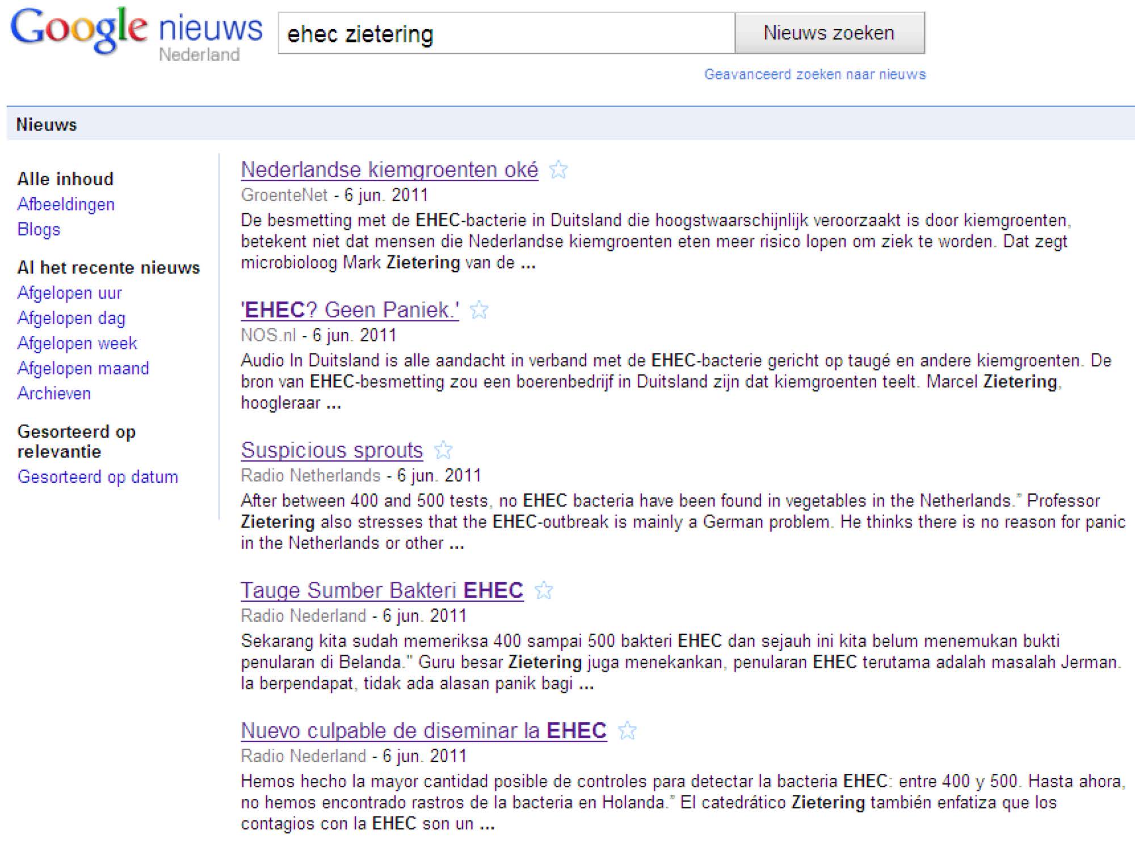The height and width of the screenshot is (851, 1135).
Task: Star the 'Suspicious sprouts' article
Action: (443, 450)
